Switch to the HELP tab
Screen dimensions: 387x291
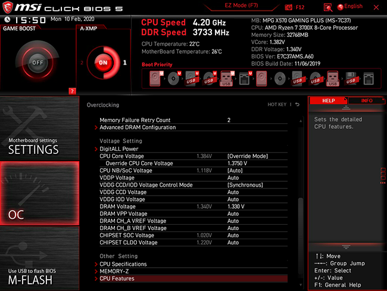[329, 101]
